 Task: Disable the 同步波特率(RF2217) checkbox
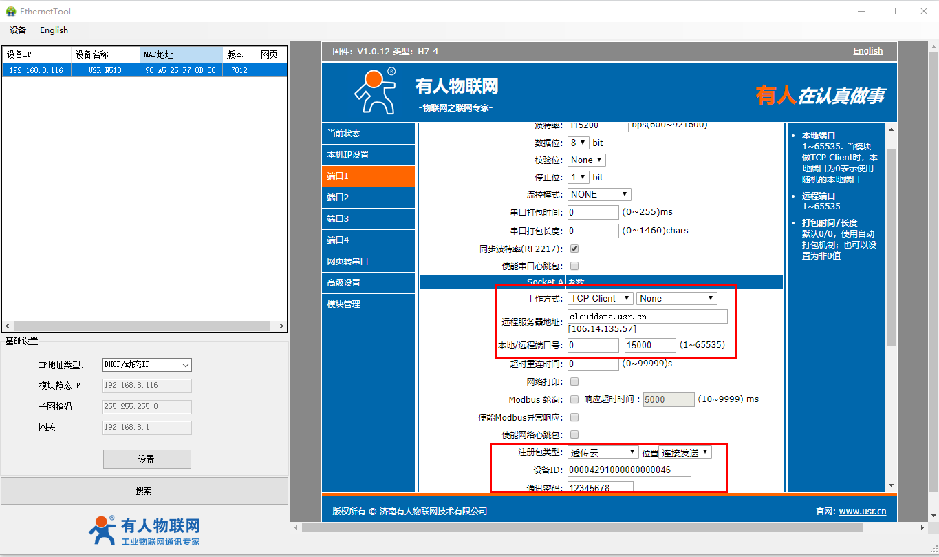[574, 249]
